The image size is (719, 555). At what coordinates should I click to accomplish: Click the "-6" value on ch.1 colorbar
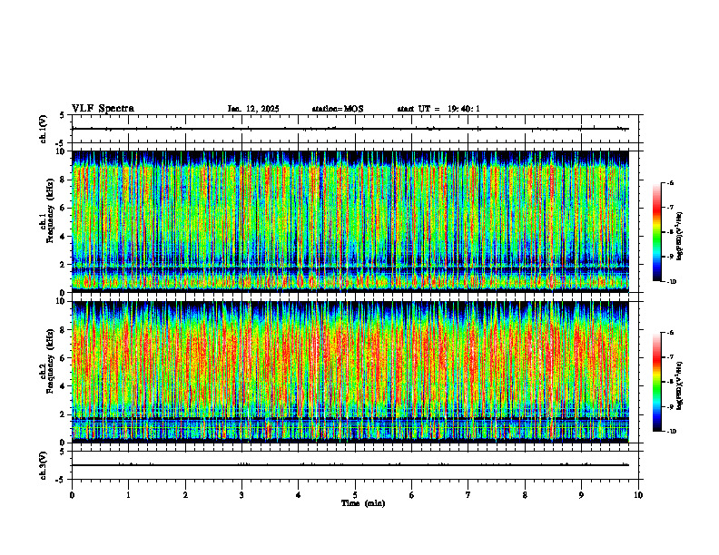[x=670, y=183]
